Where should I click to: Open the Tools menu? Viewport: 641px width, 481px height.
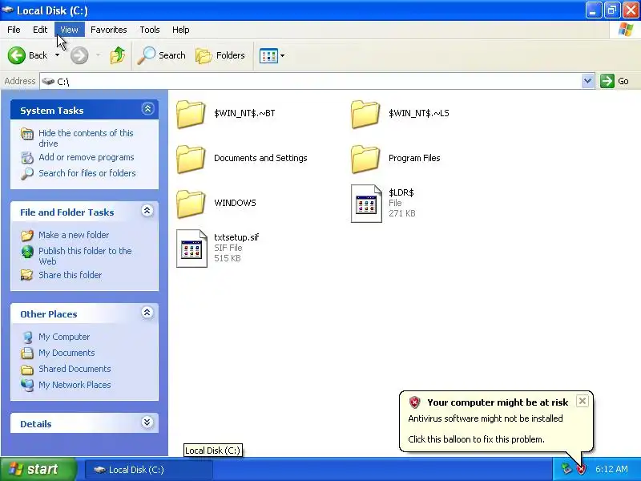coord(150,30)
